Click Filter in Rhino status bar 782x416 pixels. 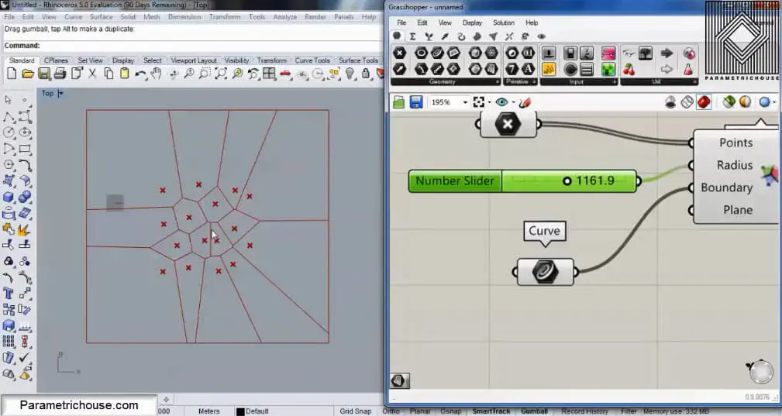tap(629, 411)
